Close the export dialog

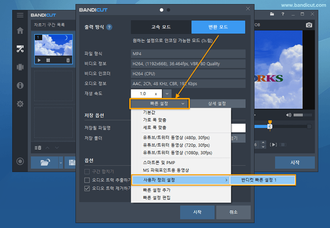[248, 9]
